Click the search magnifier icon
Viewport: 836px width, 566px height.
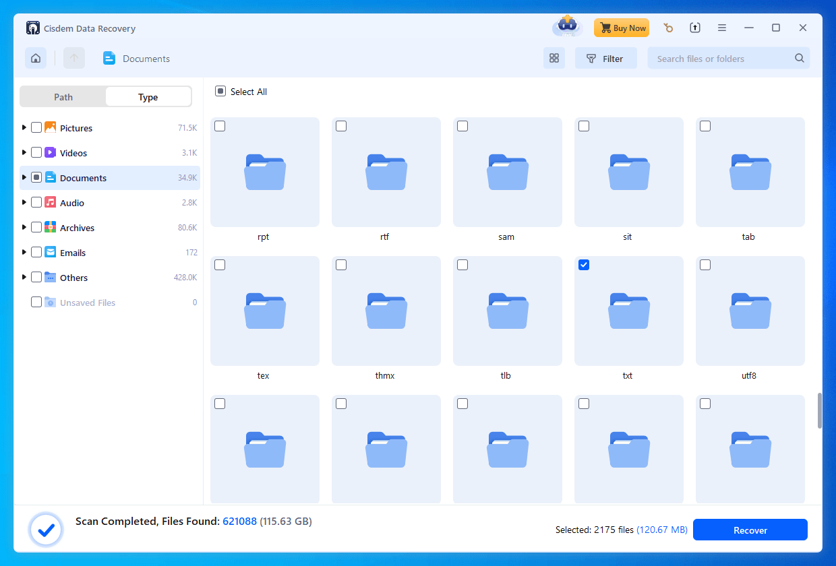click(x=799, y=59)
